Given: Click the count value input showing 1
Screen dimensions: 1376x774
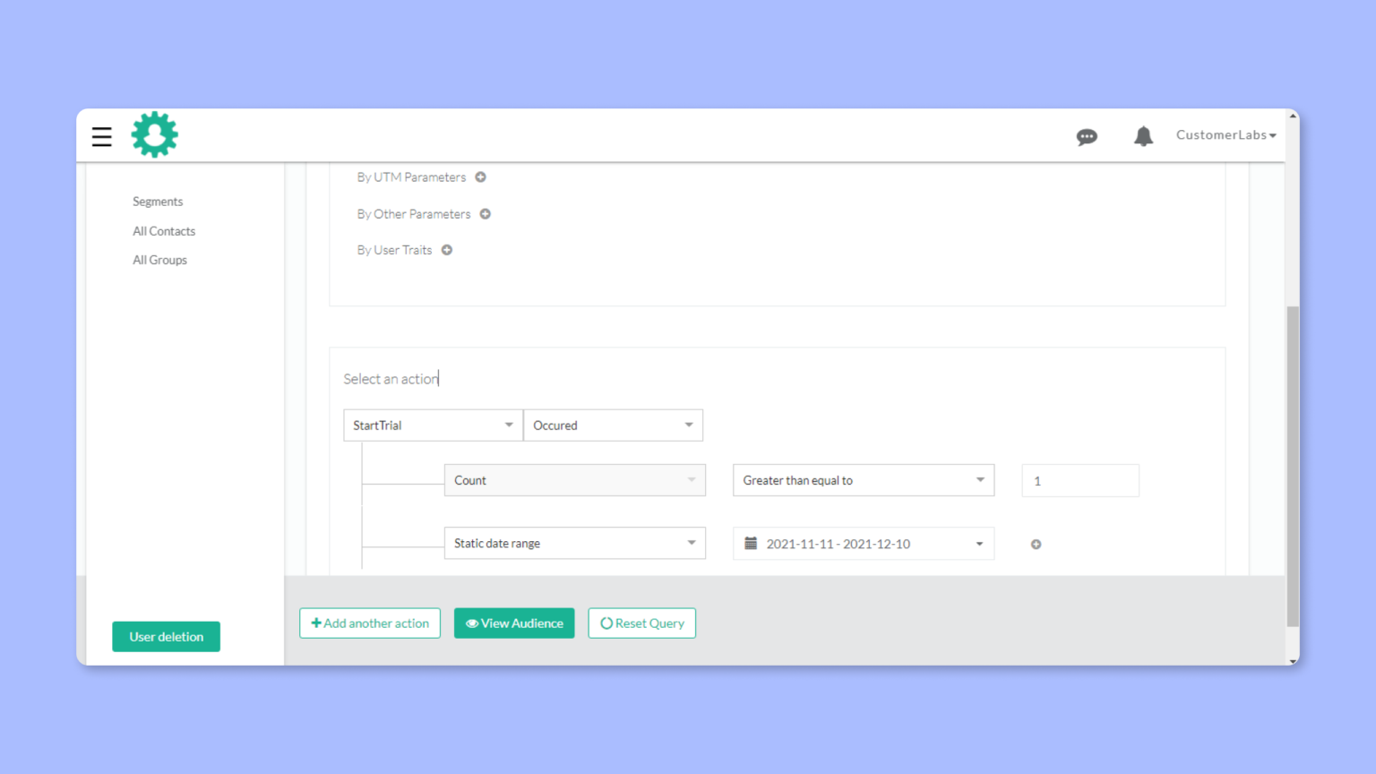Looking at the screenshot, I should [x=1079, y=480].
